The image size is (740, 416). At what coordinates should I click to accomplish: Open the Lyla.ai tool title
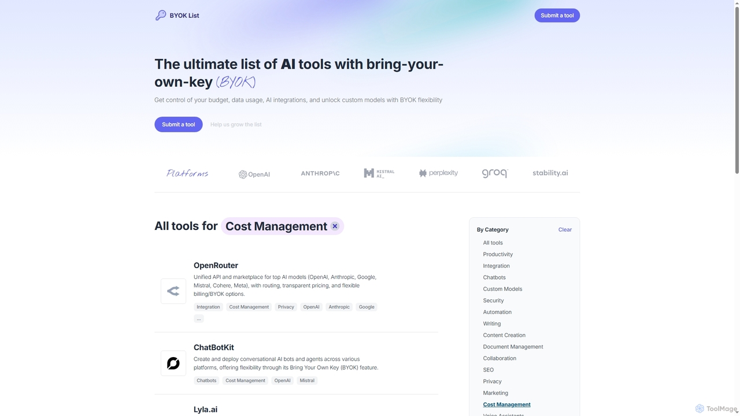(206, 410)
